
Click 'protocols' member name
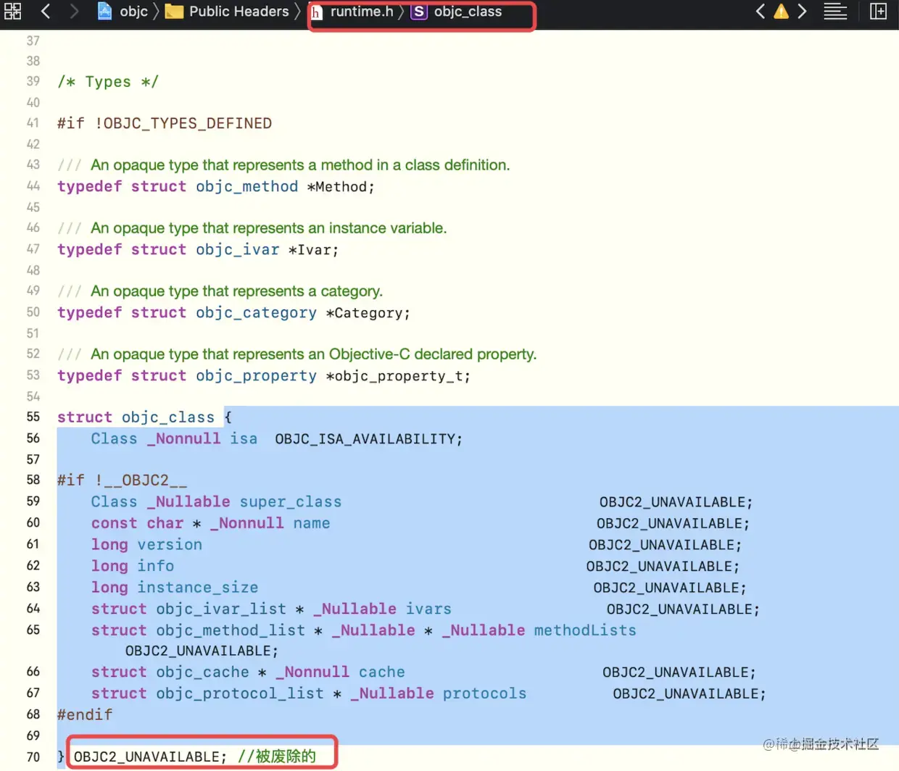coord(484,693)
